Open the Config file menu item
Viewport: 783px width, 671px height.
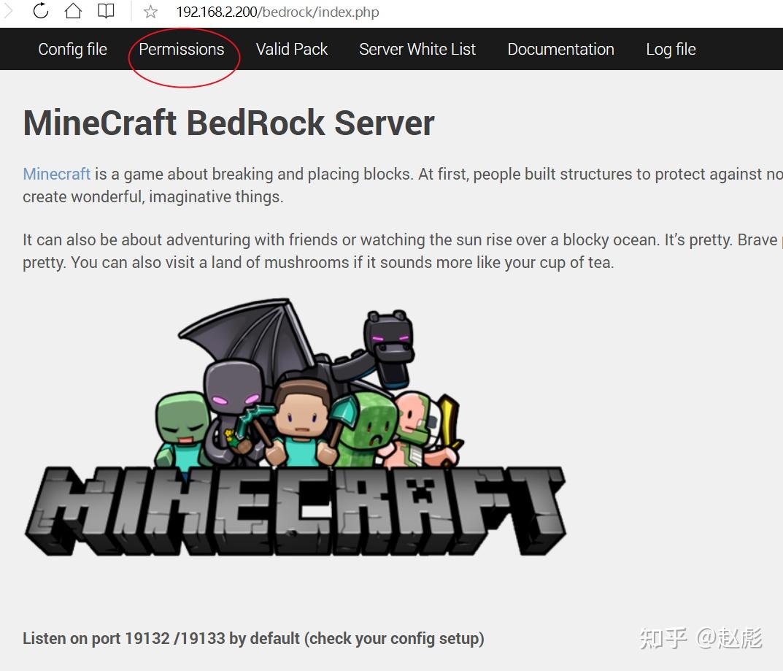click(x=72, y=49)
